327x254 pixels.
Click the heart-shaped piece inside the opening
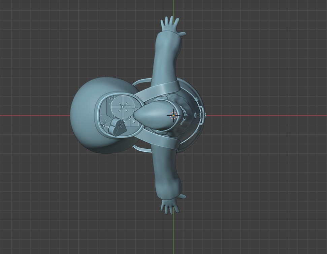[117, 127]
